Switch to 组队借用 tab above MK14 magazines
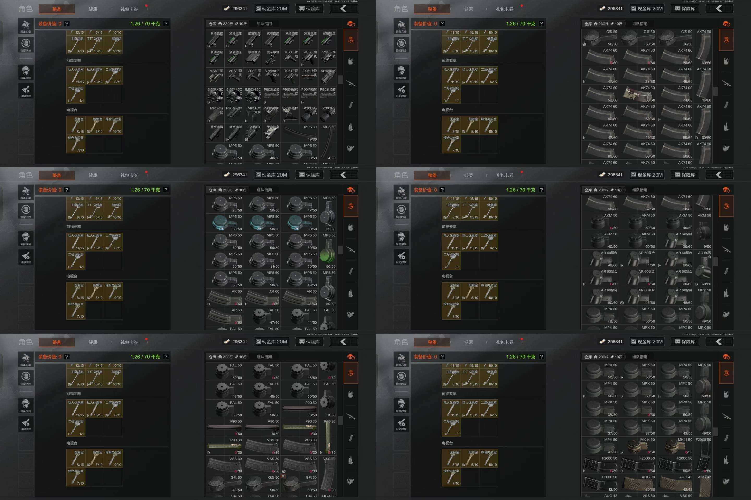The image size is (751, 500). [x=640, y=357]
